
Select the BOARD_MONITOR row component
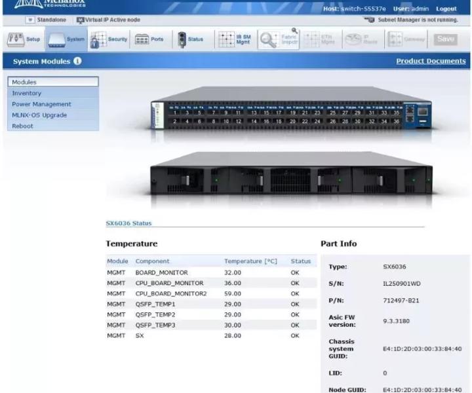click(162, 272)
